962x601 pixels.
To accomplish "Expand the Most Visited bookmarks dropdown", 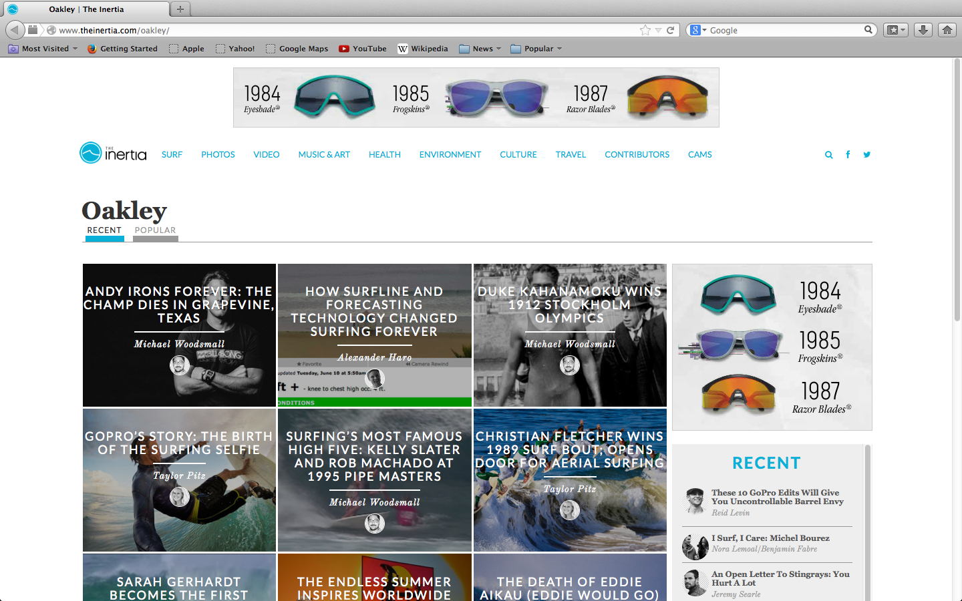I will 43,49.
